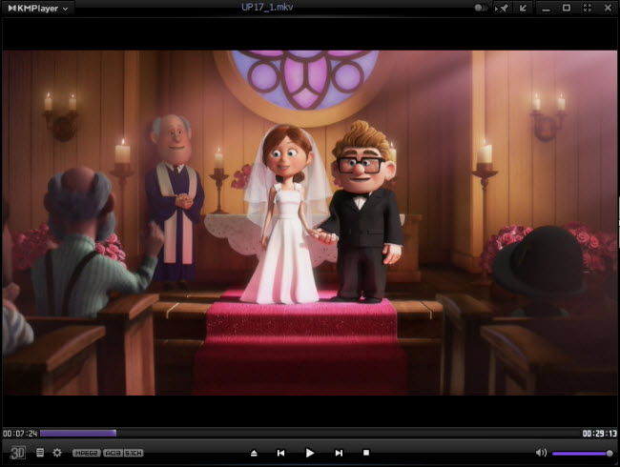Skip to the next track
This screenshot has width=620, height=467.
[339, 453]
